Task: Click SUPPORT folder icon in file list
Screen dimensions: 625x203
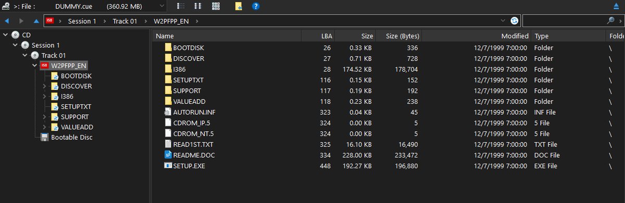Action: tap(168, 90)
